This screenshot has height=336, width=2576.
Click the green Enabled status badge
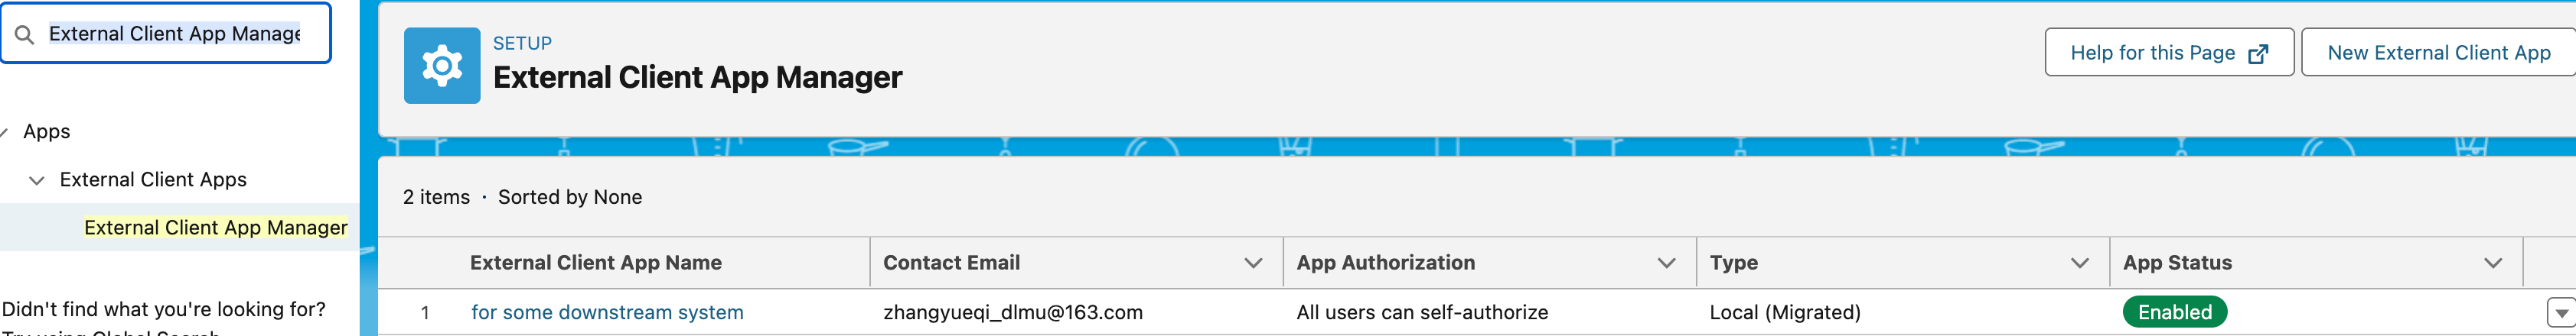pos(2174,312)
